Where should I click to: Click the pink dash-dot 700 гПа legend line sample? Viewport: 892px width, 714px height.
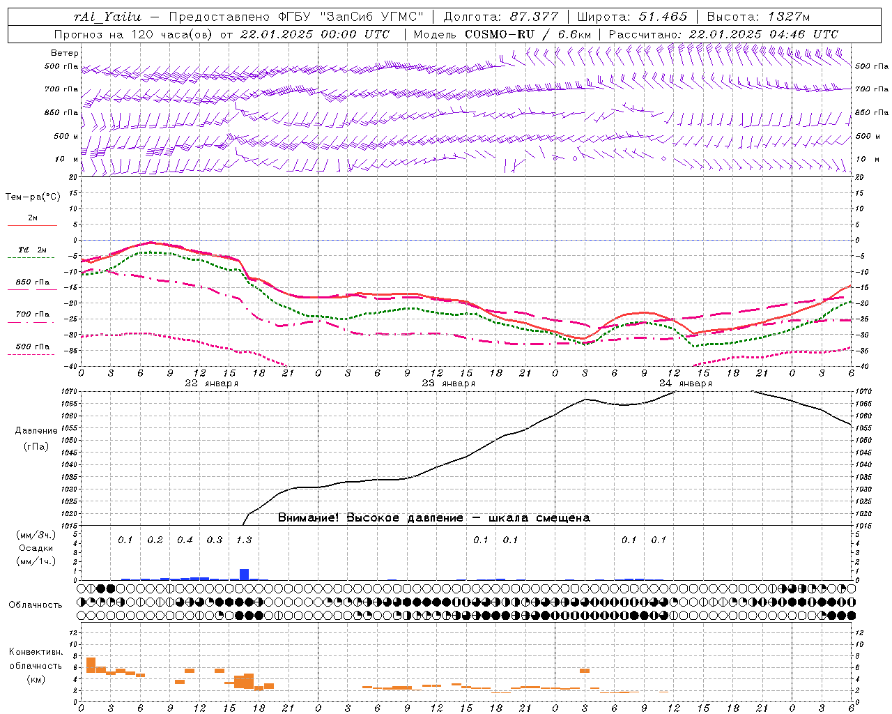(32, 323)
